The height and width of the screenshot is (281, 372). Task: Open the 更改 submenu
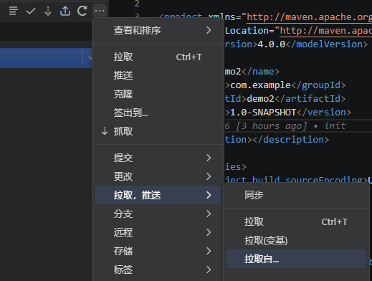pos(158,176)
